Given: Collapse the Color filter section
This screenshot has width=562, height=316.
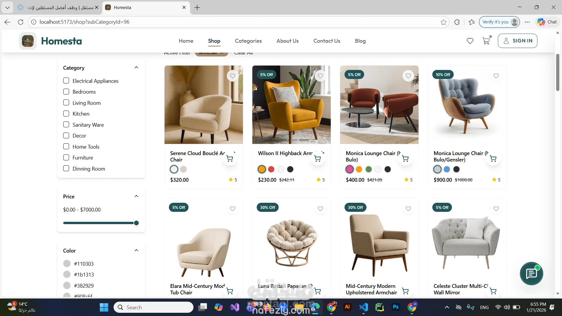Looking at the screenshot, I should (136, 250).
